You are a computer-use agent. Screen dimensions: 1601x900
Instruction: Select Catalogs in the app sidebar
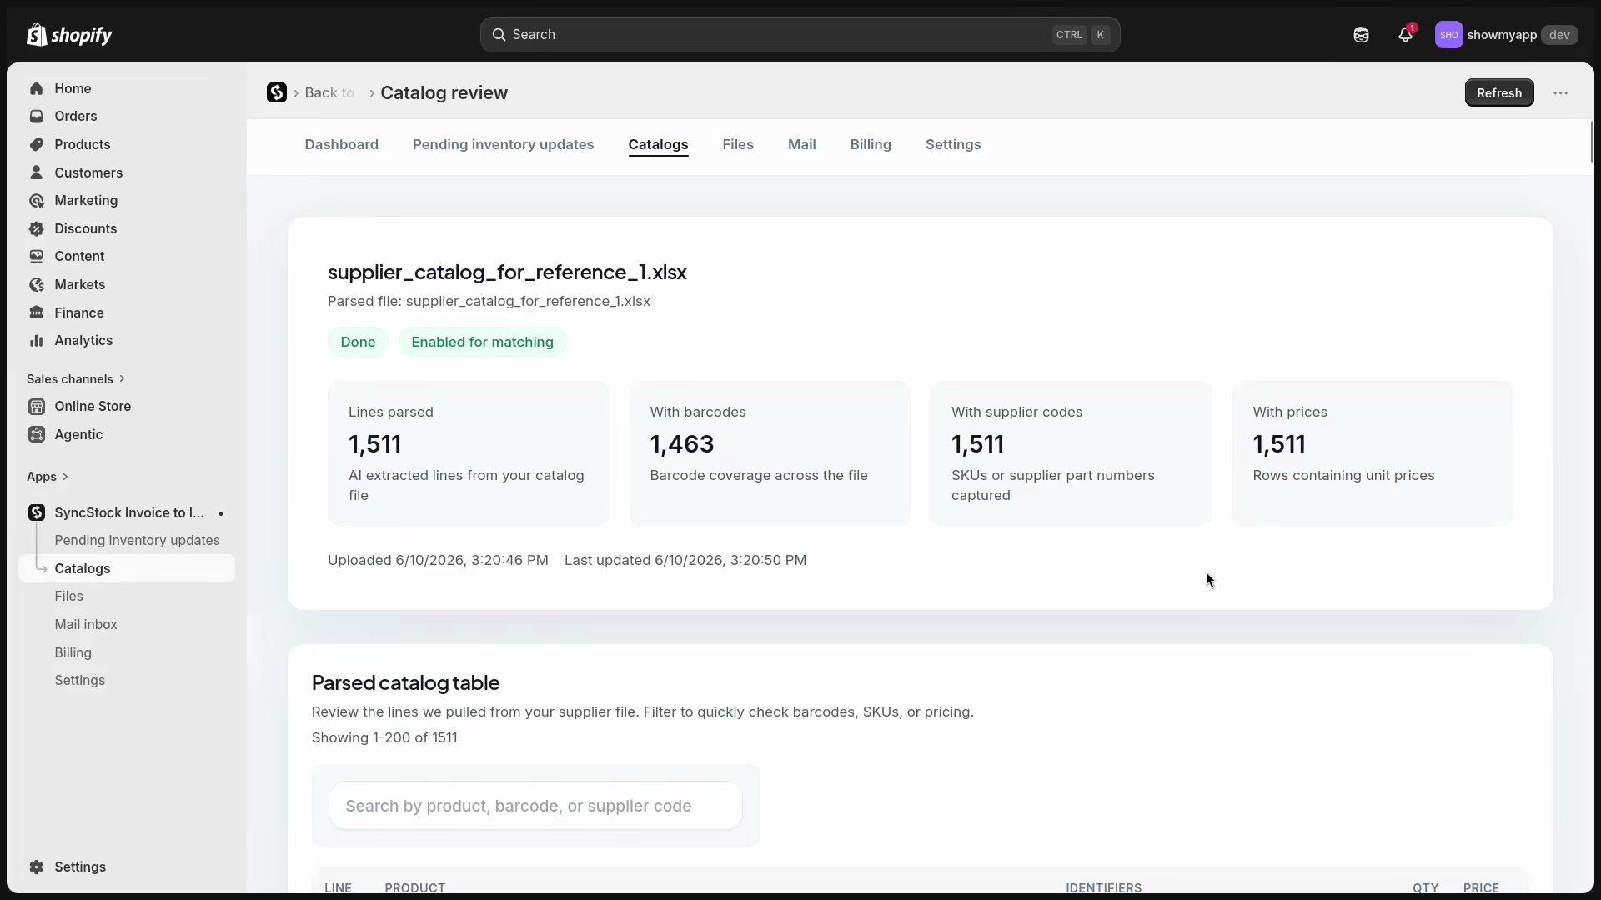tap(127, 568)
